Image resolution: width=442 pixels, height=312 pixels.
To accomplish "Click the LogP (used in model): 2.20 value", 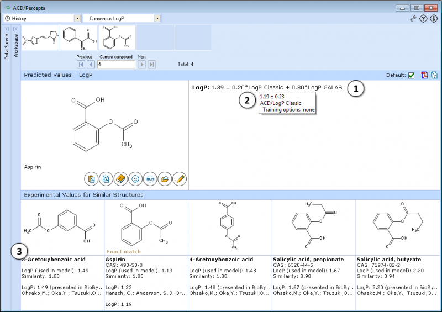I will pos(391,271).
